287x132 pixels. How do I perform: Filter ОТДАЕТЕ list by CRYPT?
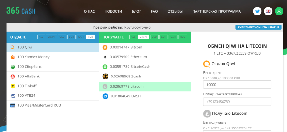pyautogui.click(x=51, y=37)
